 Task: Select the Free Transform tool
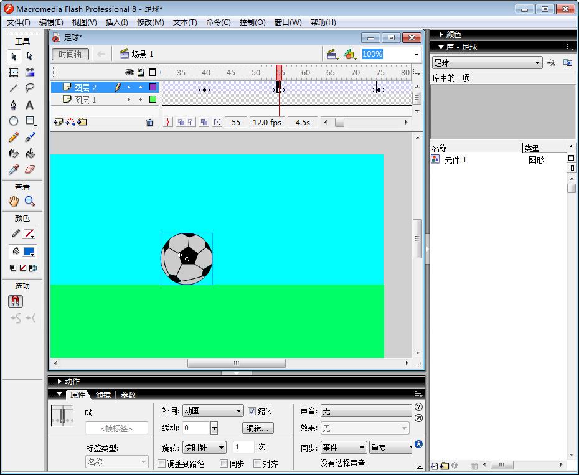point(14,72)
